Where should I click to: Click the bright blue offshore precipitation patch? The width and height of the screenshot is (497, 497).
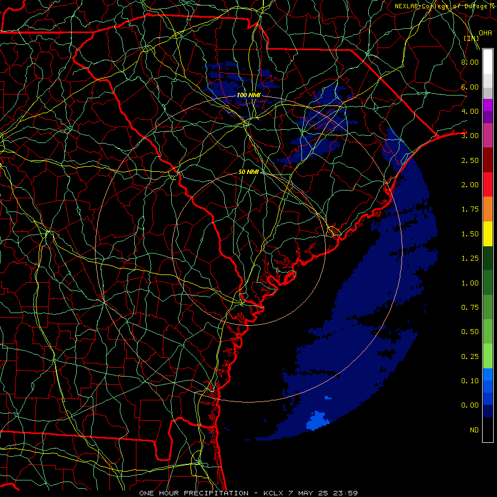(318, 420)
